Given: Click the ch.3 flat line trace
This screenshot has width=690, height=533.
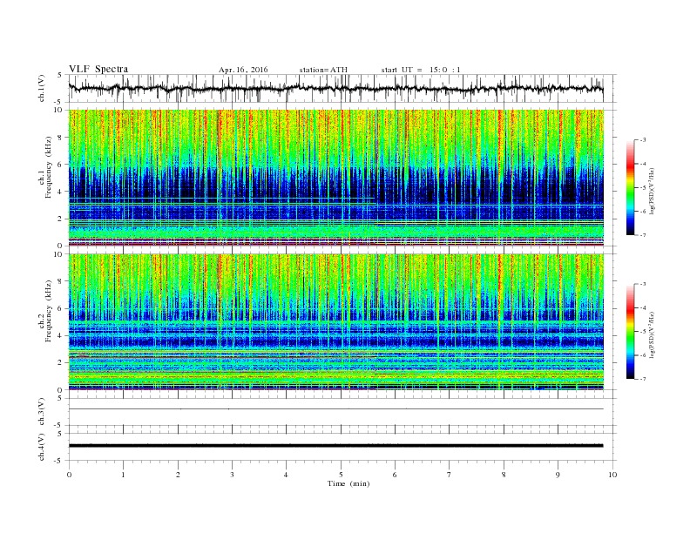Looking at the screenshot, I should [x=335, y=409].
